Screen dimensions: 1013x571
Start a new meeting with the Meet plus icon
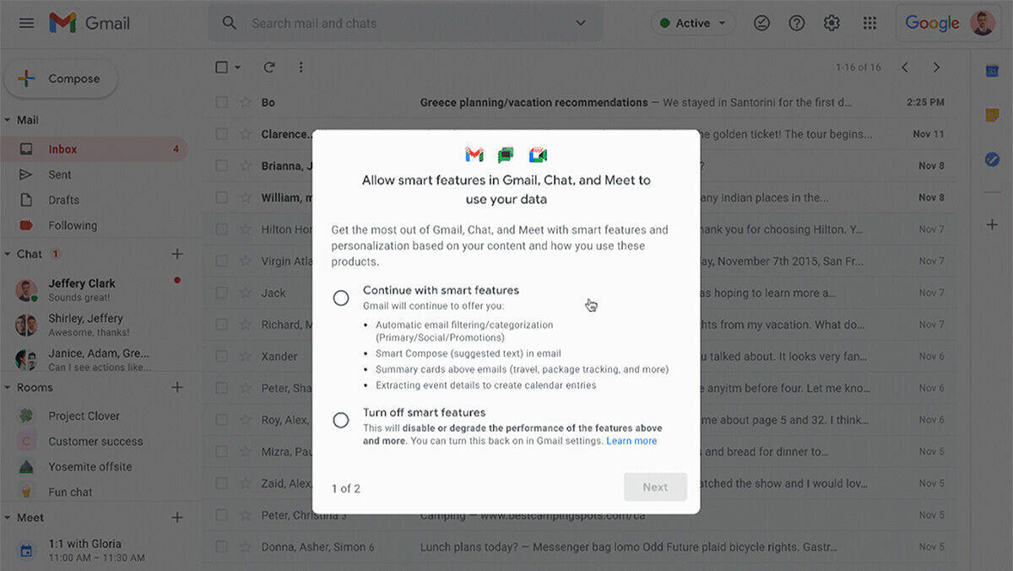pyautogui.click(x=177, y=517)
